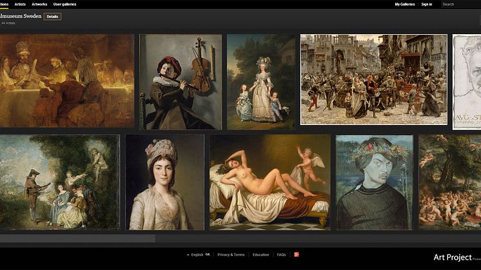
Task: Open the FAQs link
Action: tap(281, 255)
